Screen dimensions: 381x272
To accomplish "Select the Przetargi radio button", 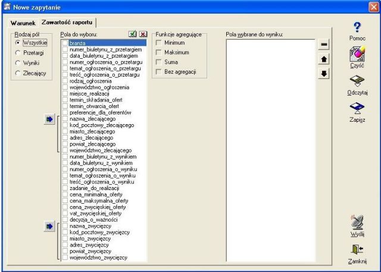I will 18,53.
